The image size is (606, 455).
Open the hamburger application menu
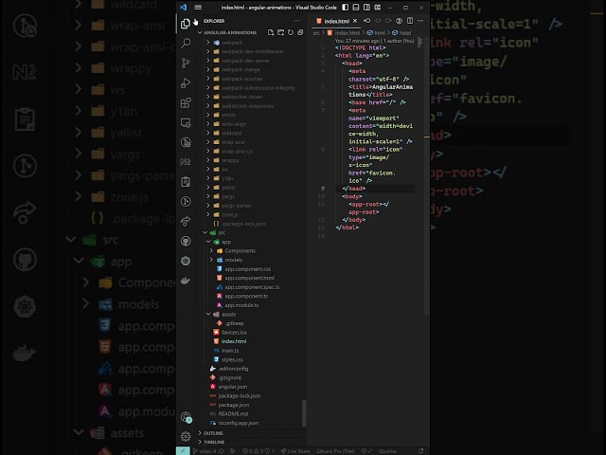pyautogui.click(x=198, y=8)
